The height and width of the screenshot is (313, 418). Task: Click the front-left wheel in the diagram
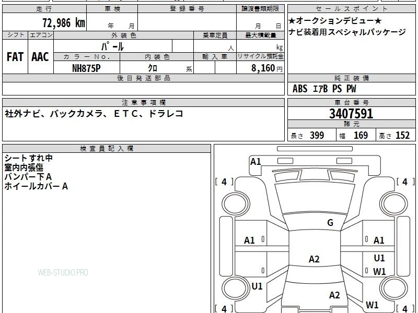(x=236, y=203)
